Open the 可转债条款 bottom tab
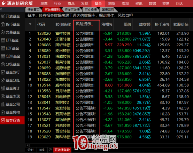This screenshot has height=153, width=193. point(62,150)
